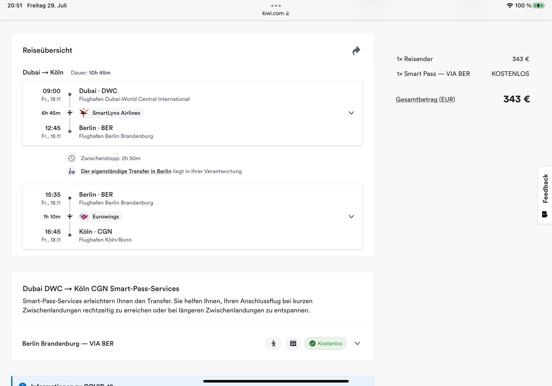Click the self-transfer luggage icon
The height and width of the screenshot is (386, 552).
point(72,171)
